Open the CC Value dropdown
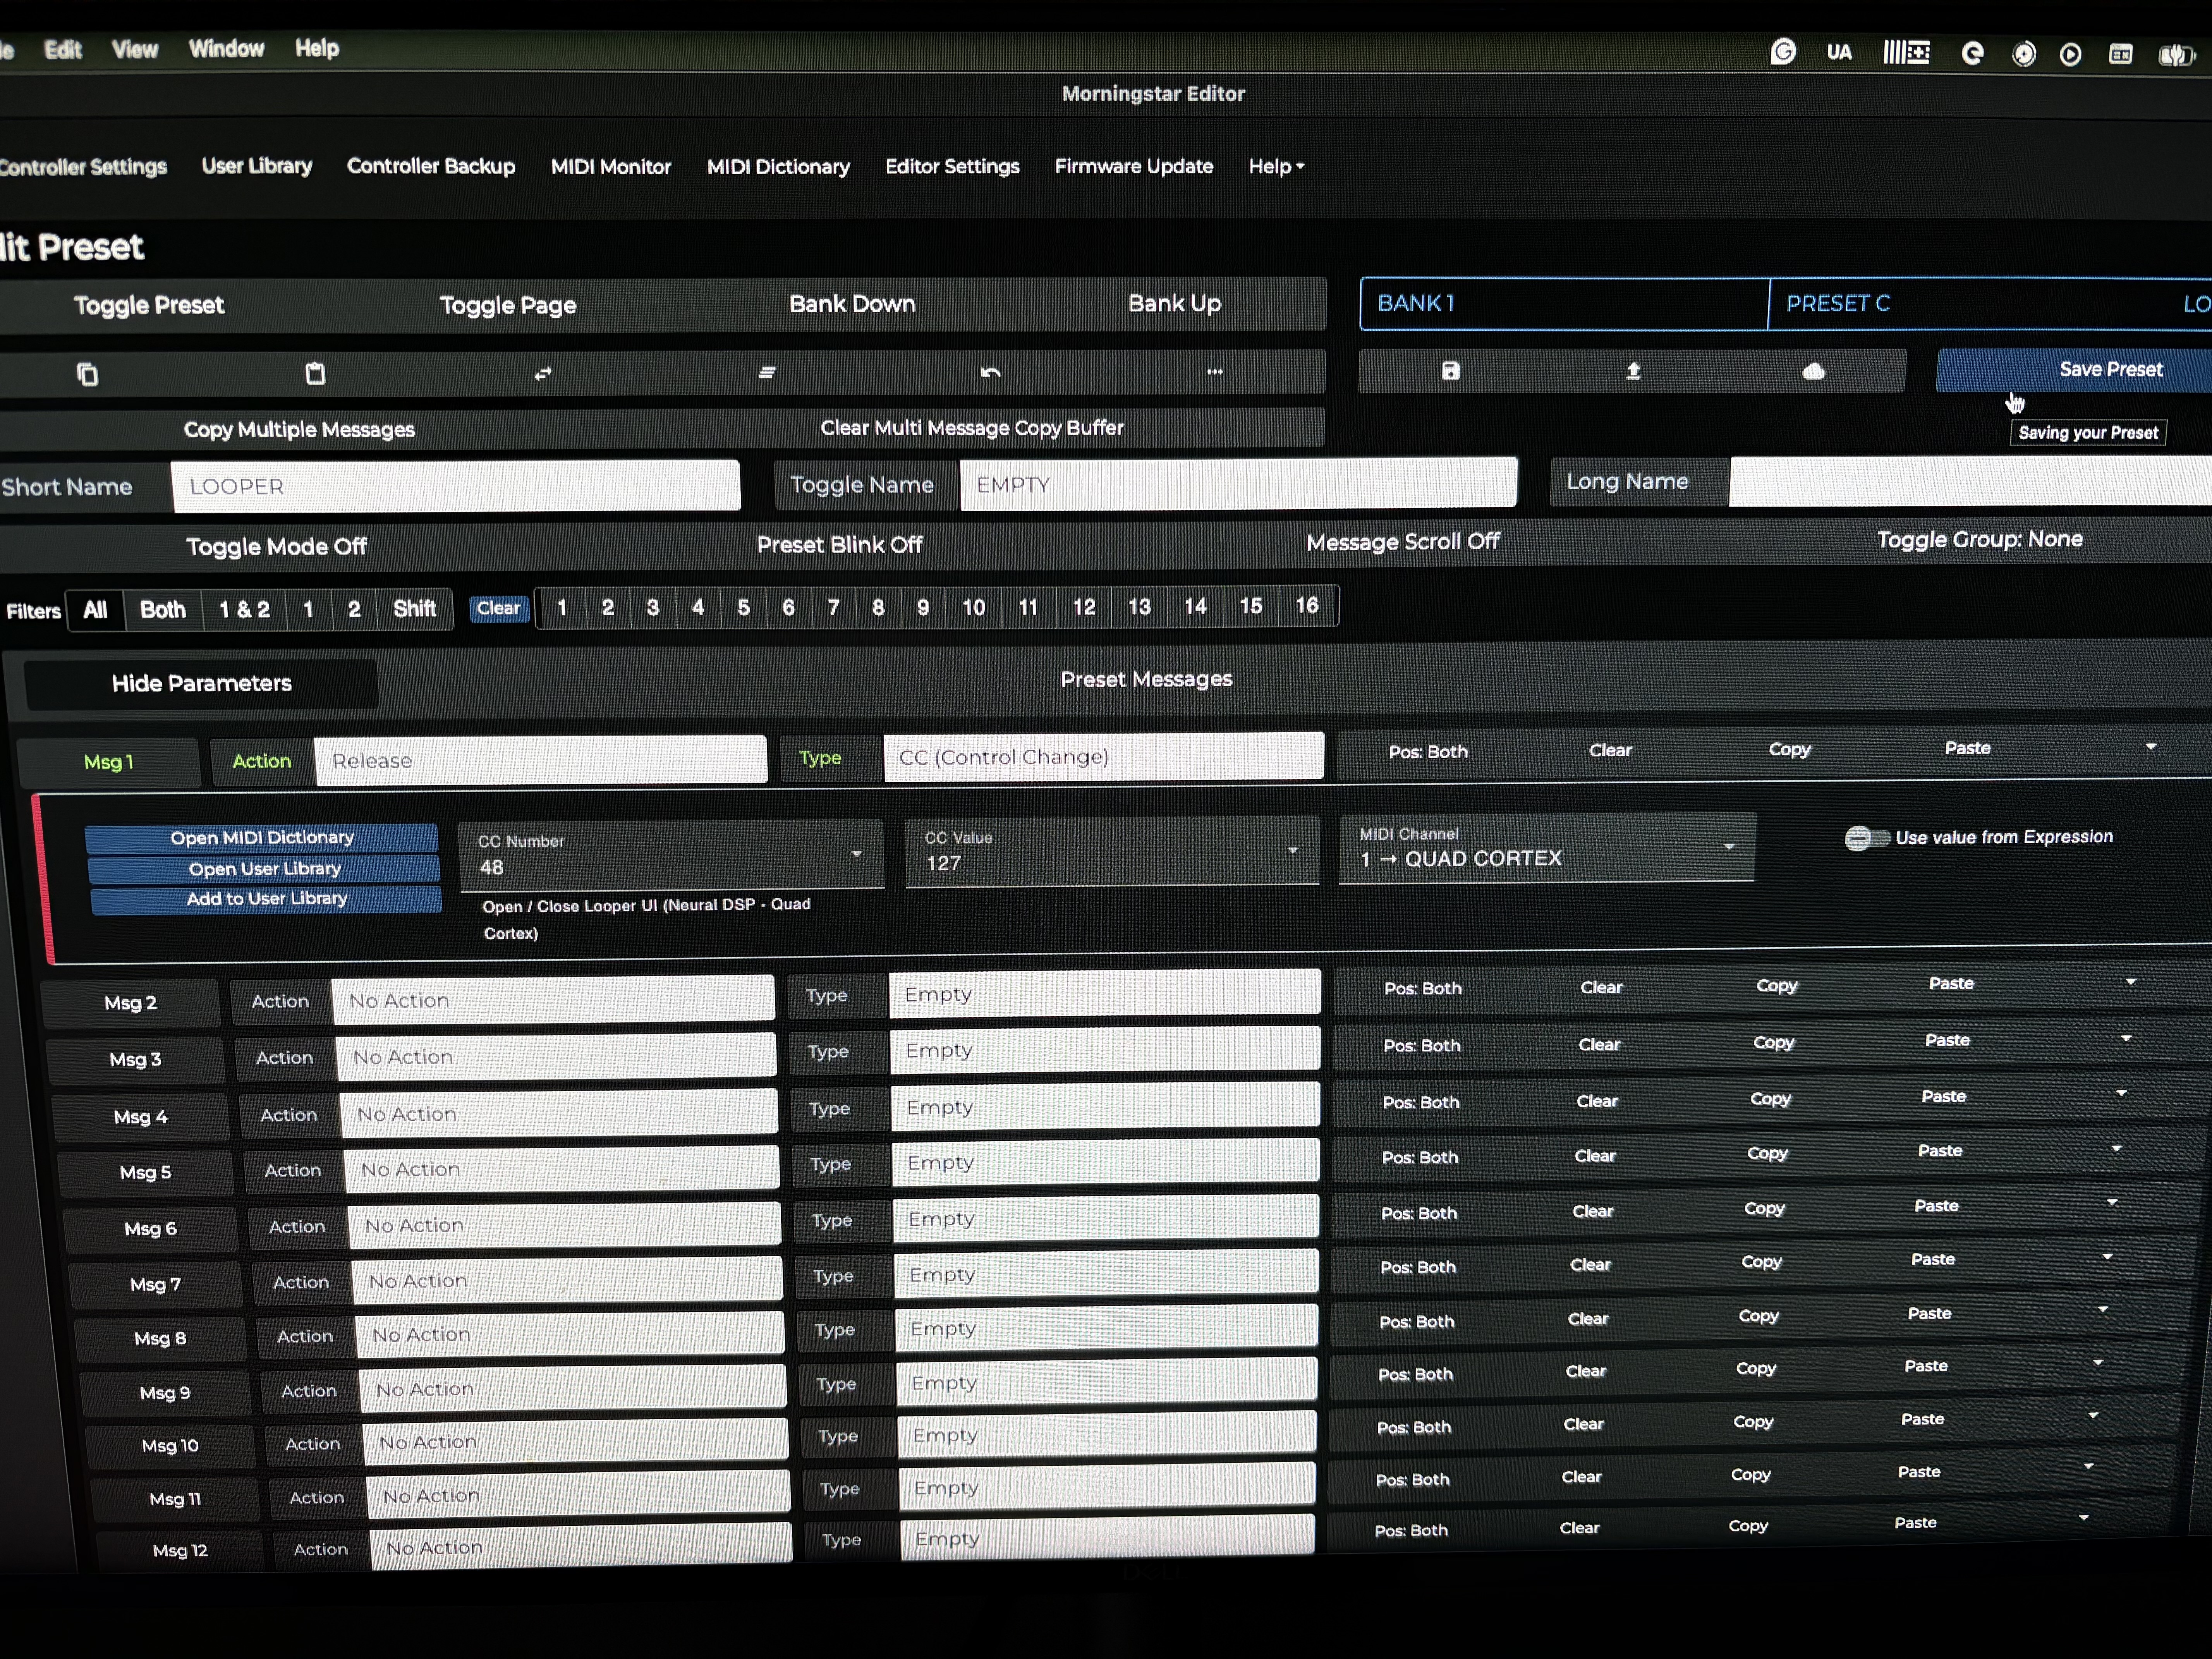This screenshot has width=2212, height=1659. click(x=1111, y=851)
